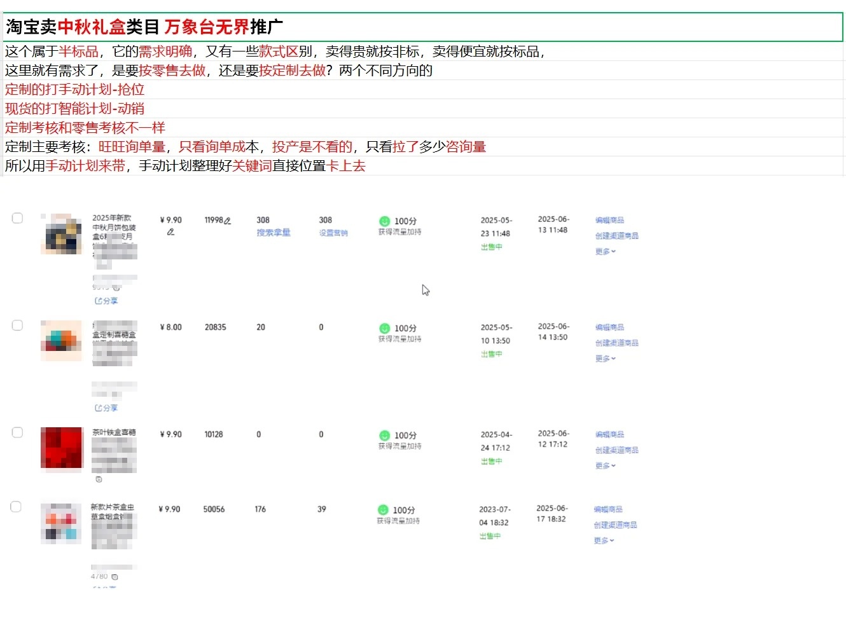Click the line 现货的打智能计划-动销

75,109
